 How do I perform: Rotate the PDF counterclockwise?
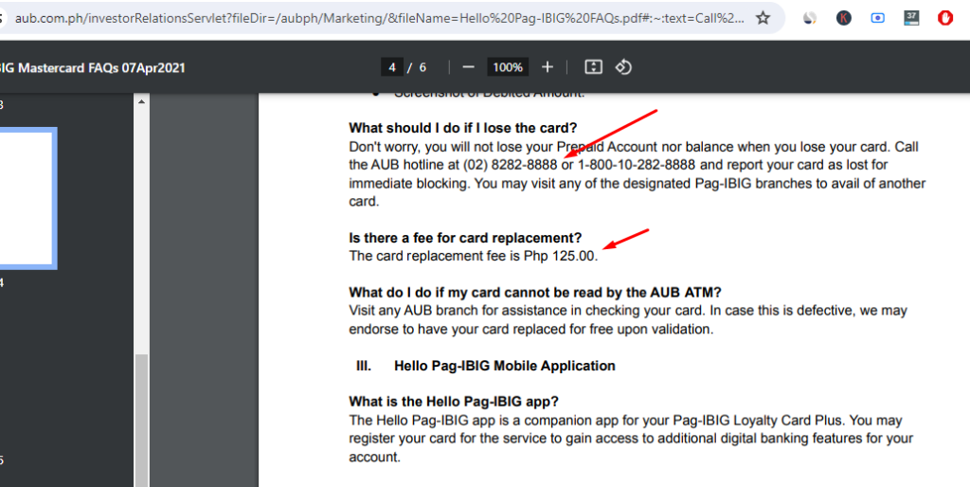[x=623, y=67]
